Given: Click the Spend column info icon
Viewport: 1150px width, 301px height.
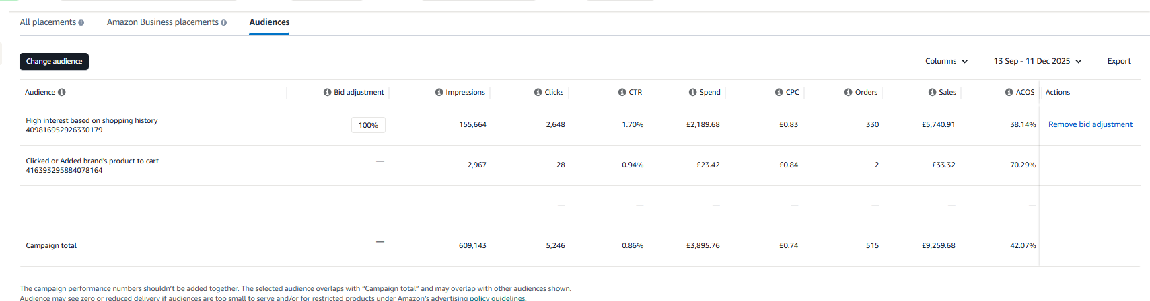Looking at the screenshot, I should 692,93.
